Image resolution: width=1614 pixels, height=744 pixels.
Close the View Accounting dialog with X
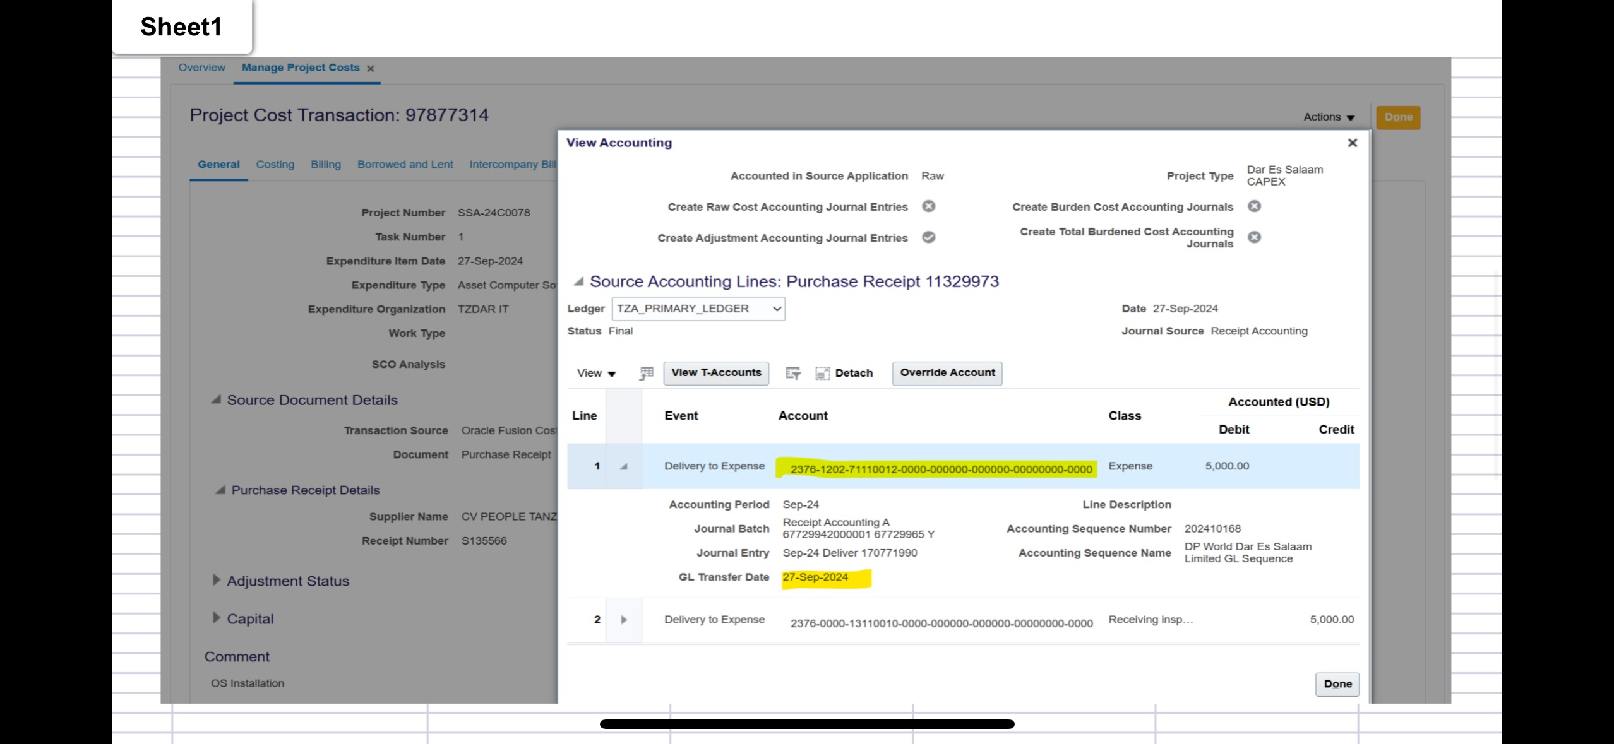point(1352,143)
